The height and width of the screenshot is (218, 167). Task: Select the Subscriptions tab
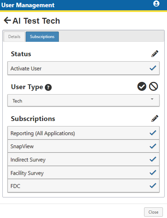coord(42,37)
